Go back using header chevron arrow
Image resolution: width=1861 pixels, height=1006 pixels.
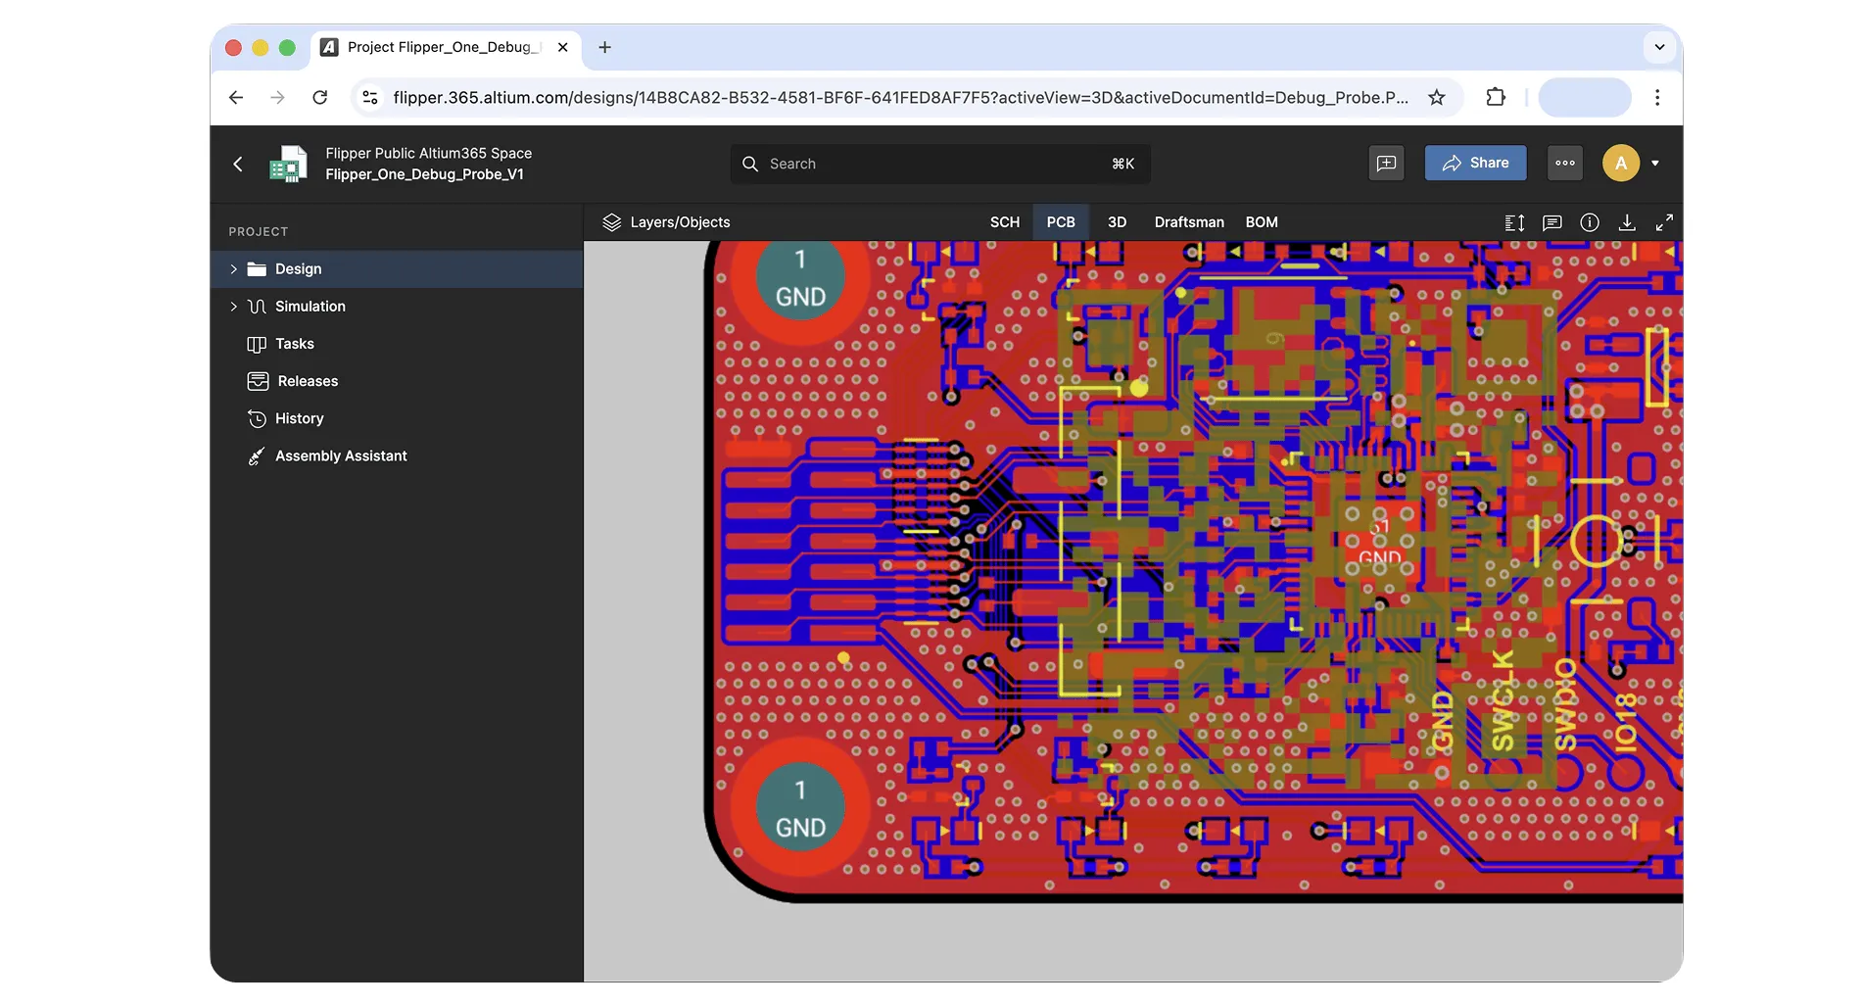point(238,164)
